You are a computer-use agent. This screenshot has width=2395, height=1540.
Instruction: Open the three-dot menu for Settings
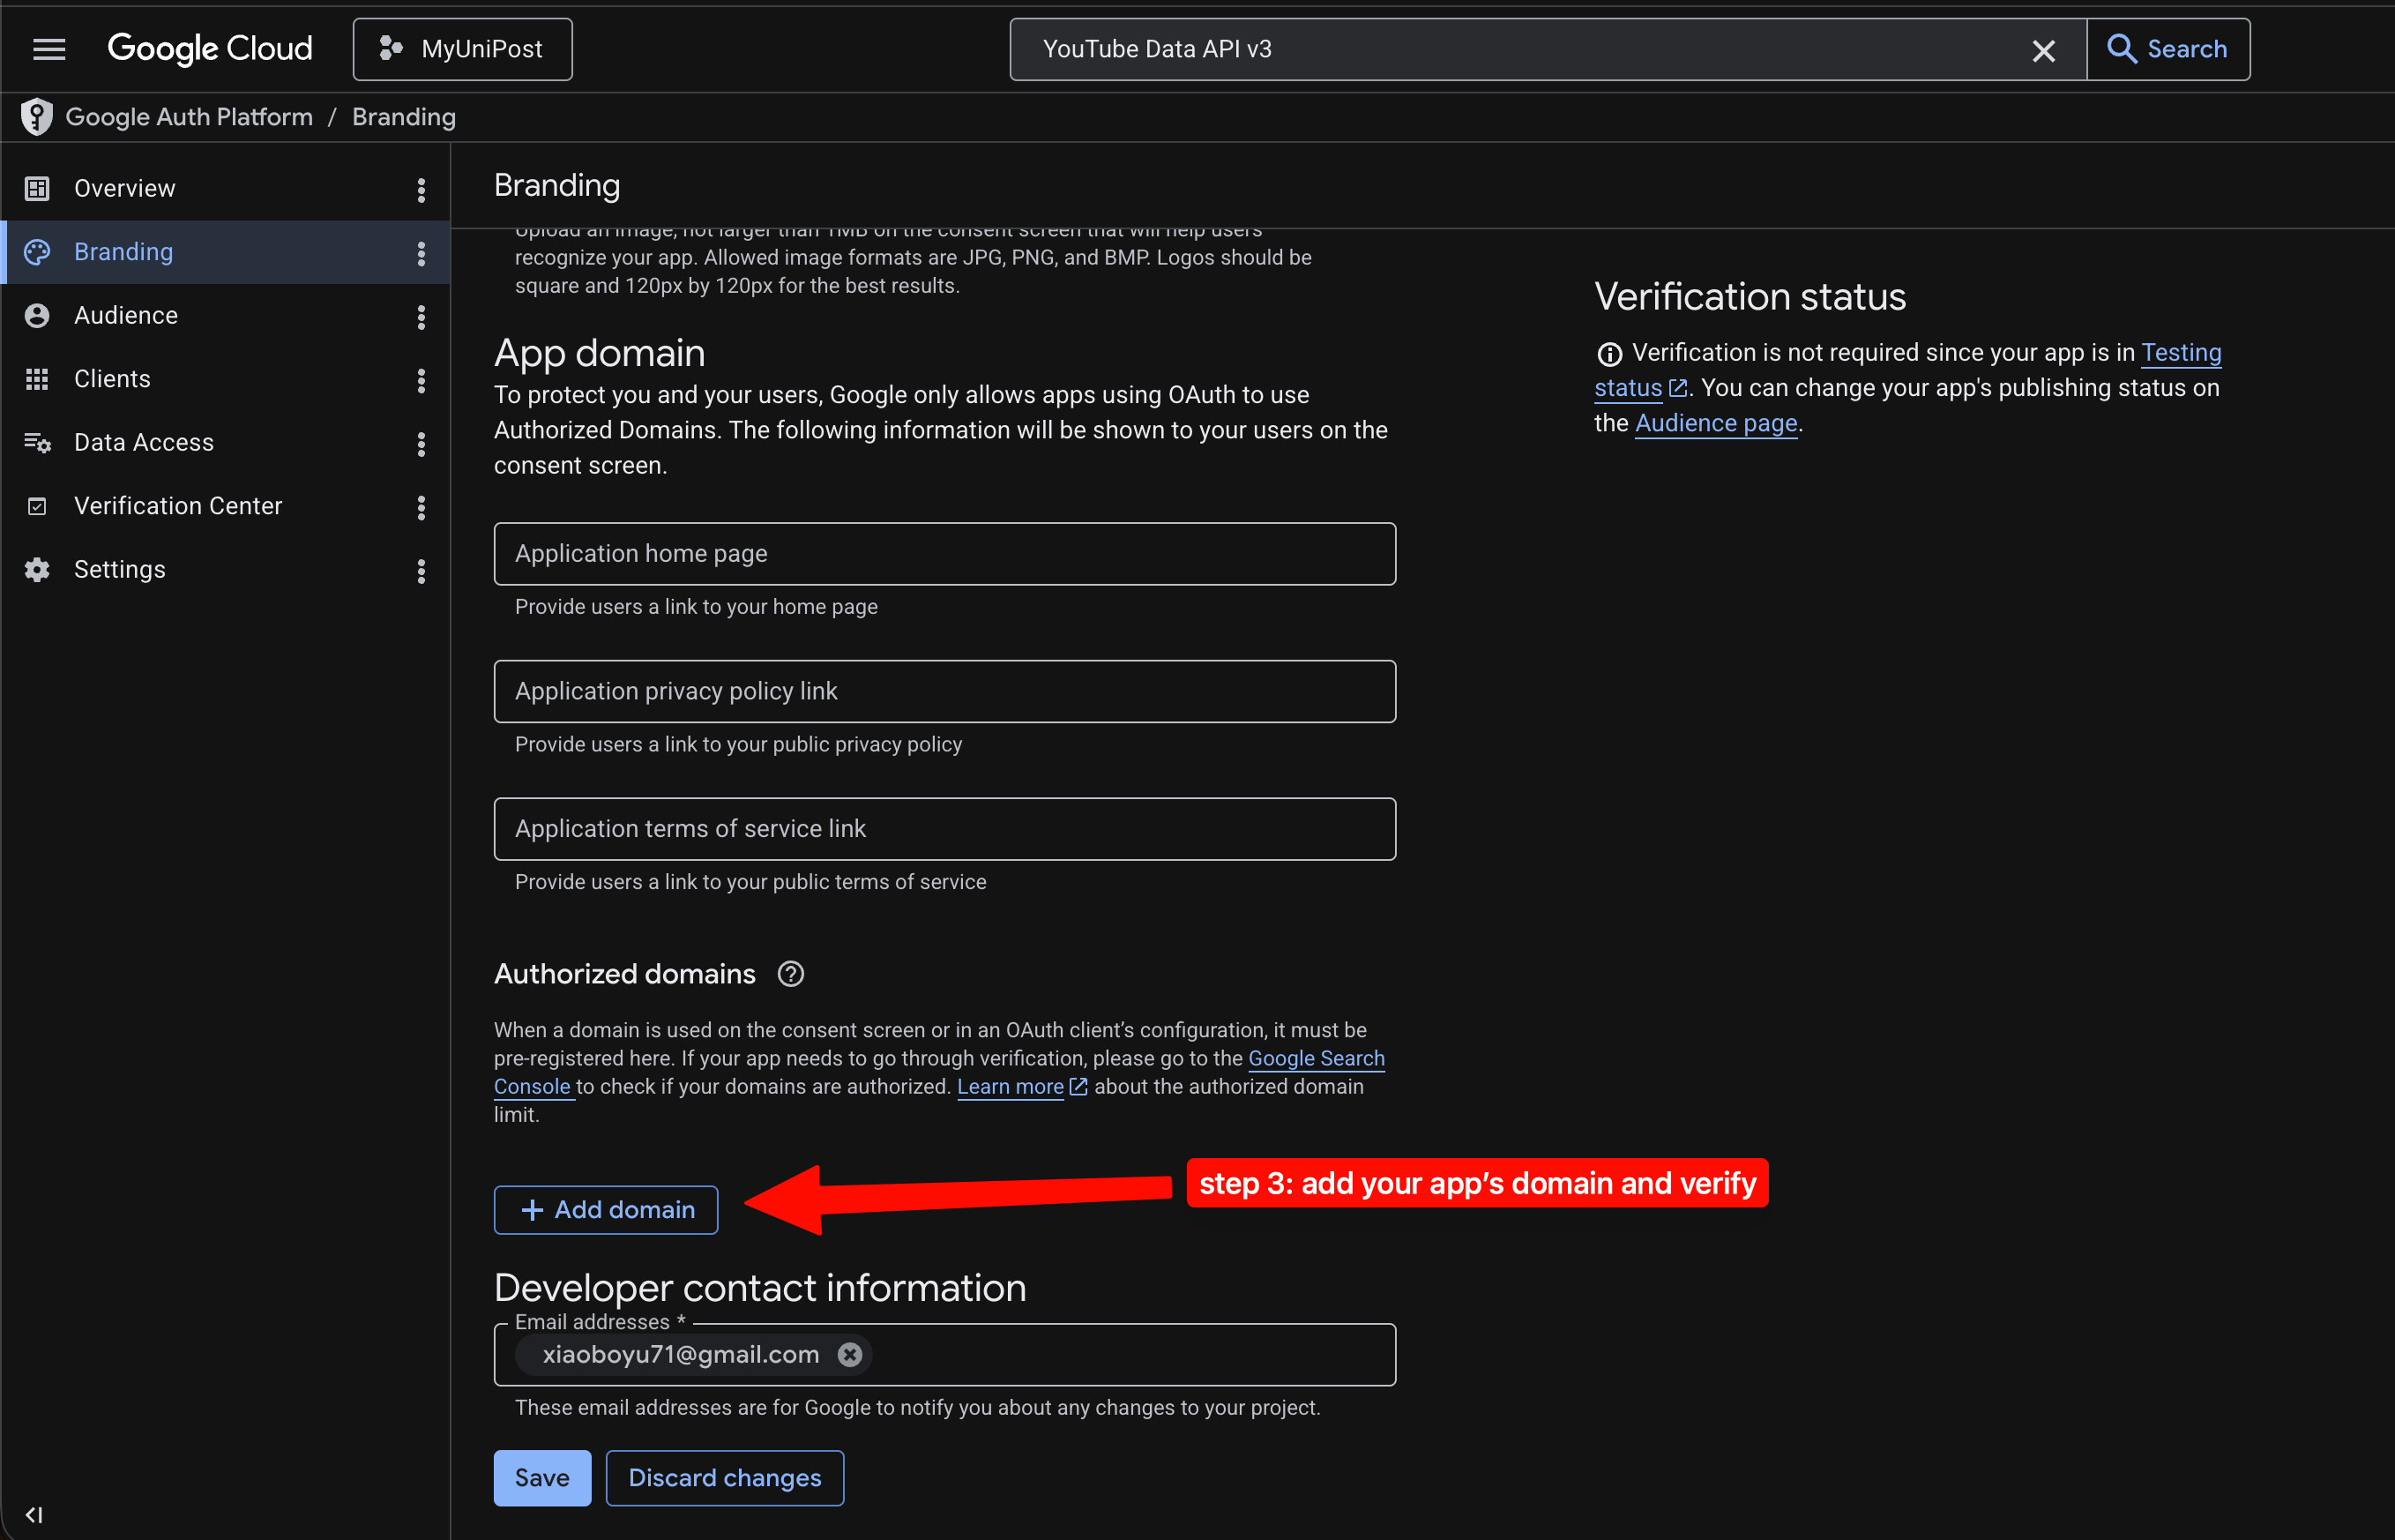coord(421,570)
